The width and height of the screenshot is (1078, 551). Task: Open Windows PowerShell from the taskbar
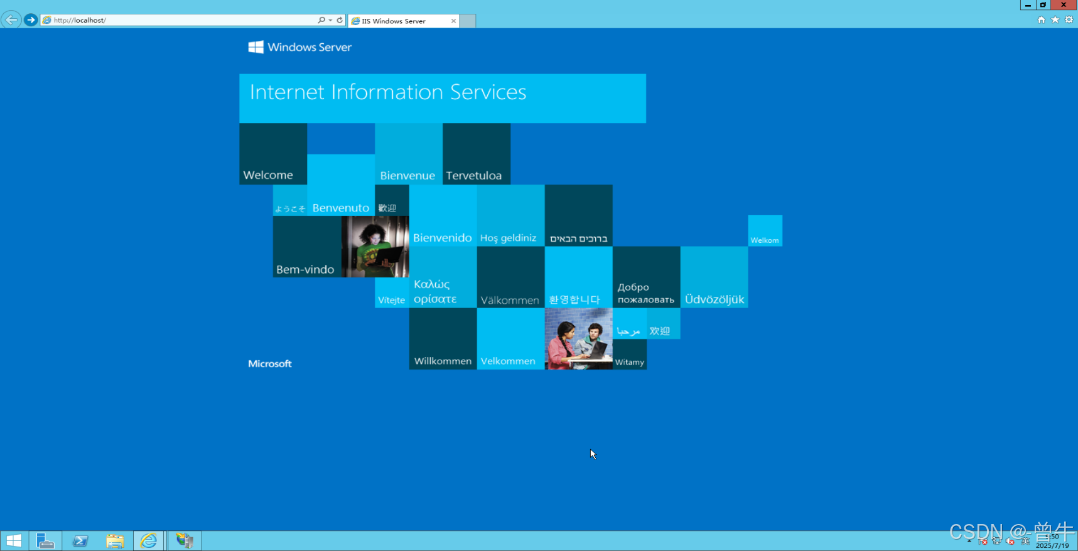point(80,541)
